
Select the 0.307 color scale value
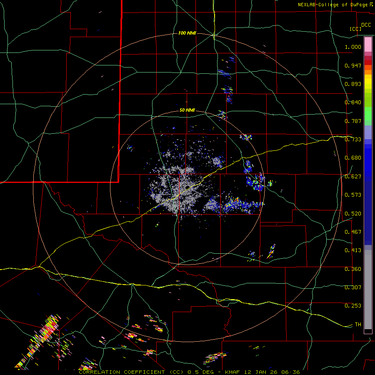pyautogui.click(x=353, y=287)
